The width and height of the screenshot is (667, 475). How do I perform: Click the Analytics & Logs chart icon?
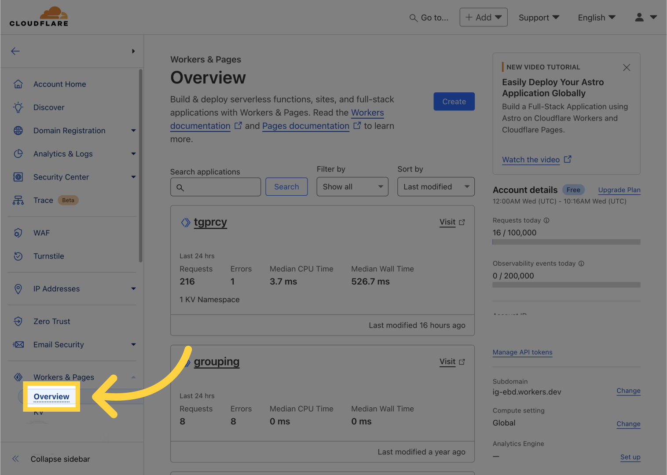click(x=18, y=154)
